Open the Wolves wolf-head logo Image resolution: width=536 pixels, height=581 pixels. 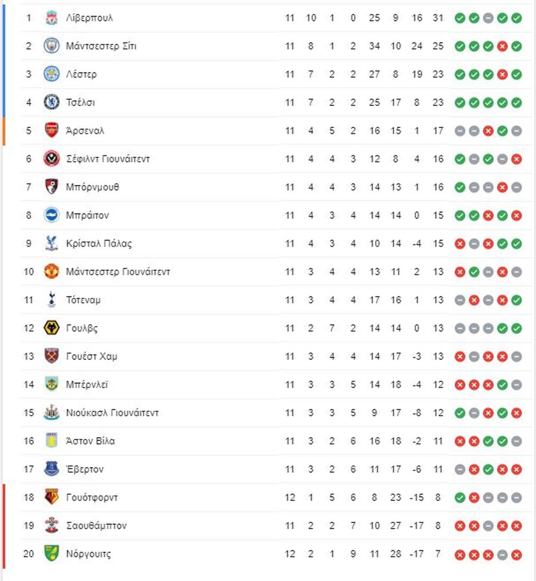(x=52, y=328)
